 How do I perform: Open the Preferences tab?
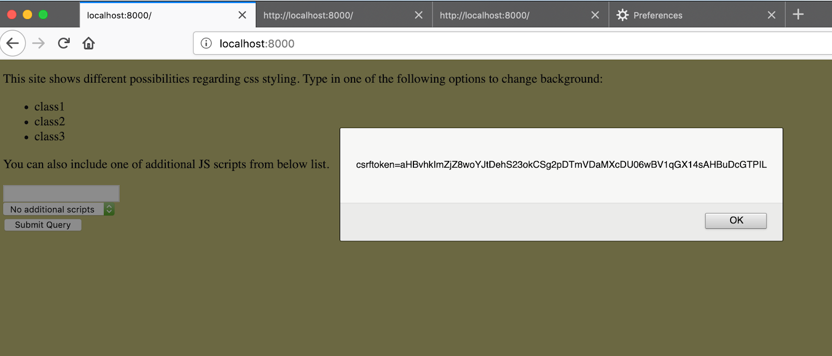coord(697,15)
